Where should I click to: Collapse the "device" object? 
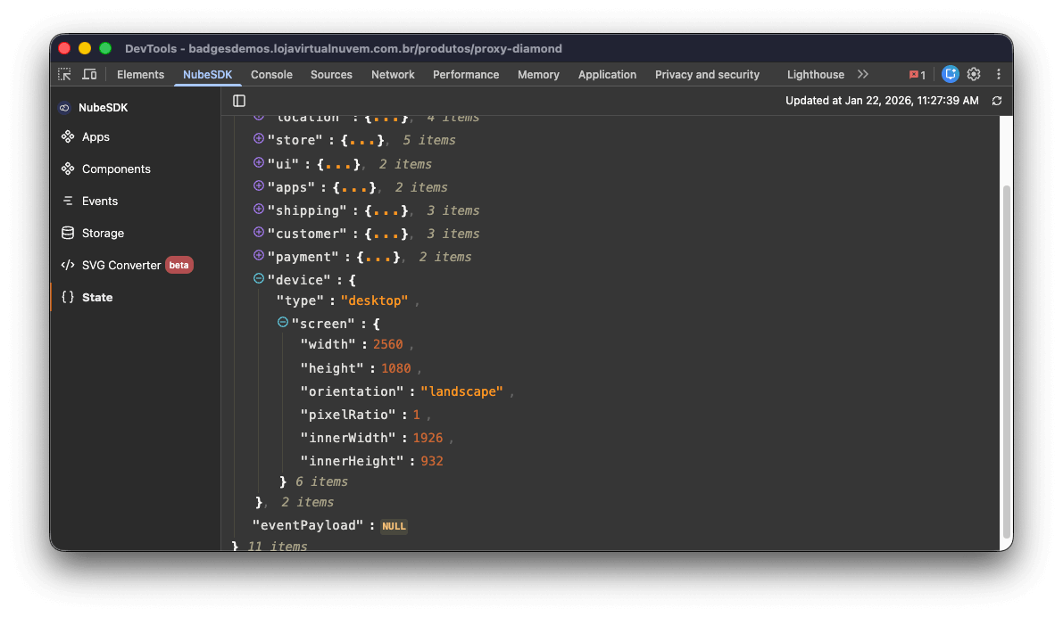[x=258, y=279]
